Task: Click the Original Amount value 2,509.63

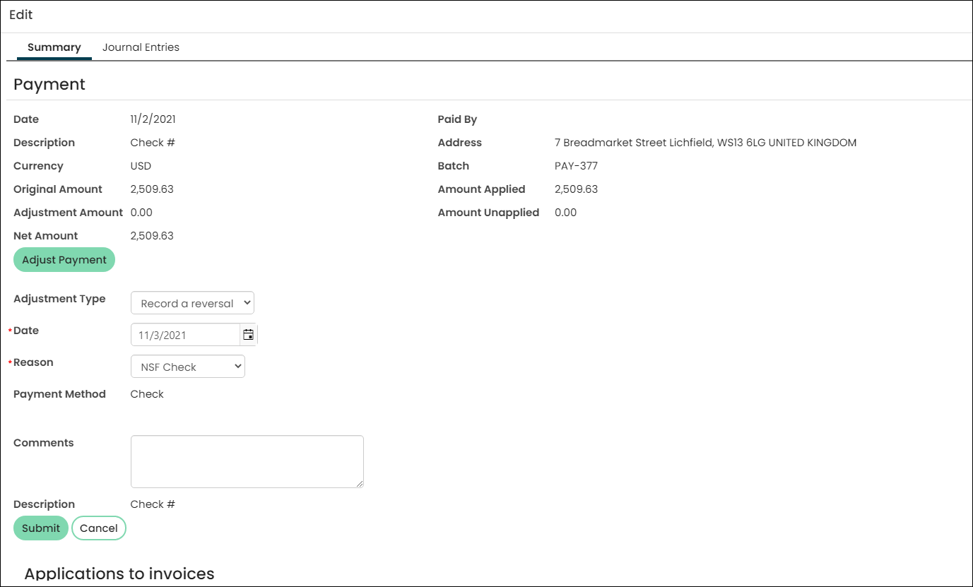Action: (152, 189)
